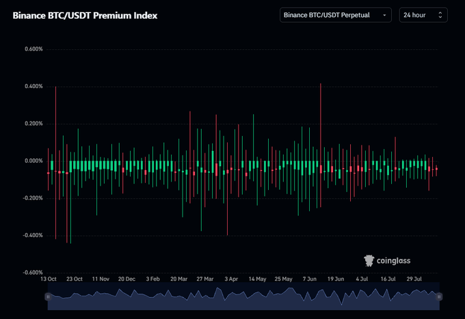Click the 11 Nov date label
The height and width of the screenshot is (319, 465).
[x=101, y=279]
